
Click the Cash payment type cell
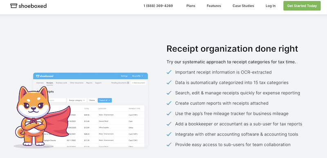click(x=131, y=121)
